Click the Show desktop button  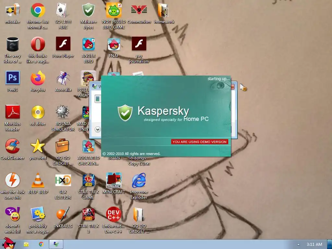[x=330, y=244]
